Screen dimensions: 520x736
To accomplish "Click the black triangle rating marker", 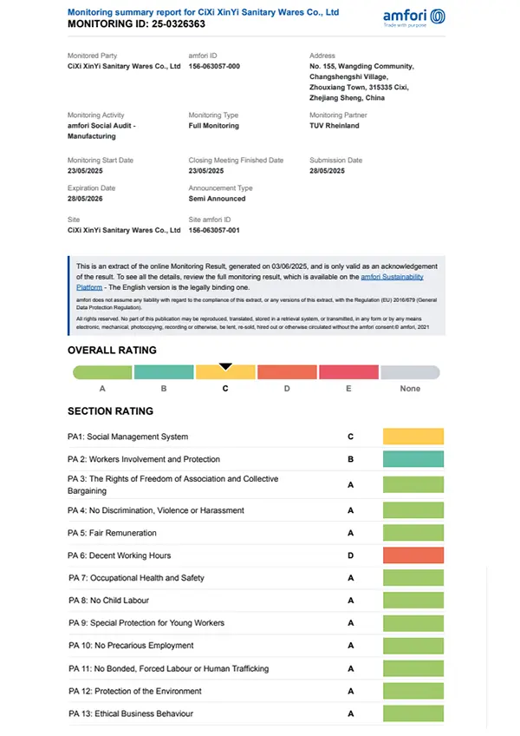I will point(225,367).
